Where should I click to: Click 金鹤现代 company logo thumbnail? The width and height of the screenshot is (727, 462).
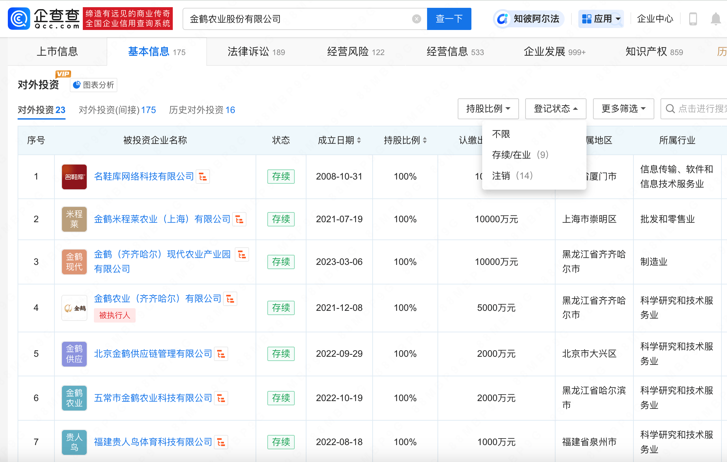click(x=74, y=262)
